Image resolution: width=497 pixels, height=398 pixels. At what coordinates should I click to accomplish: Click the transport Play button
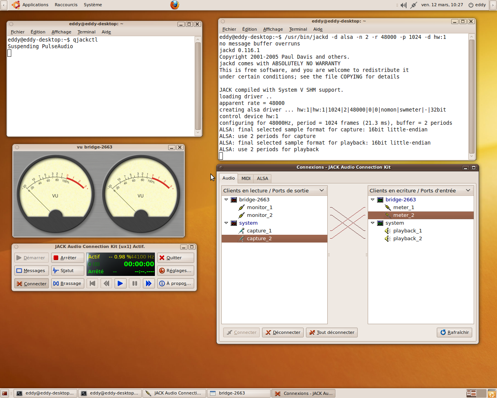pyautogui.click(x=120, y=283)
